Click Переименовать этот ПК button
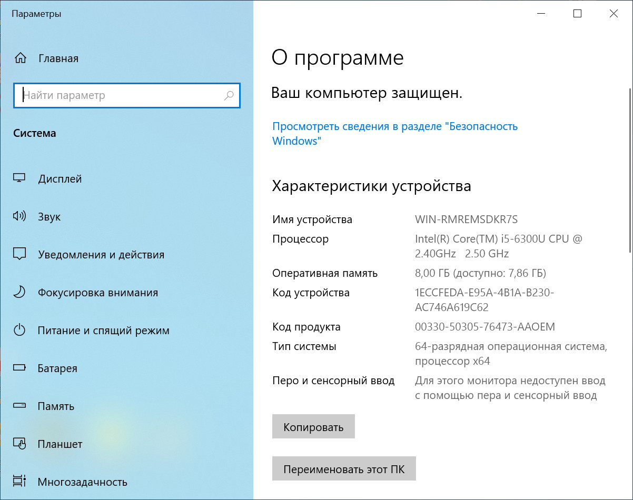 pos(344,469)
